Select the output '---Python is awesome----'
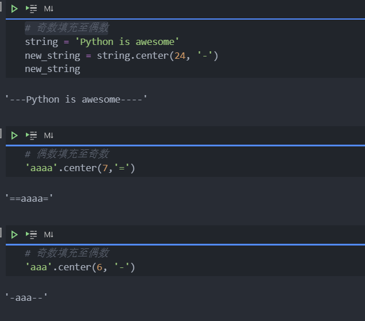 76,99
